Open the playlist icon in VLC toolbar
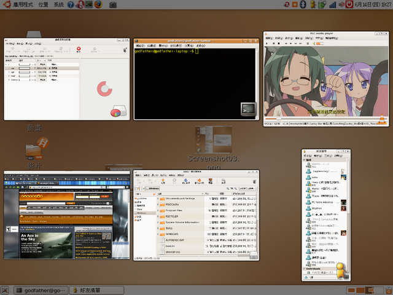This screenshot has height=295, width=393. pos(308,44)
